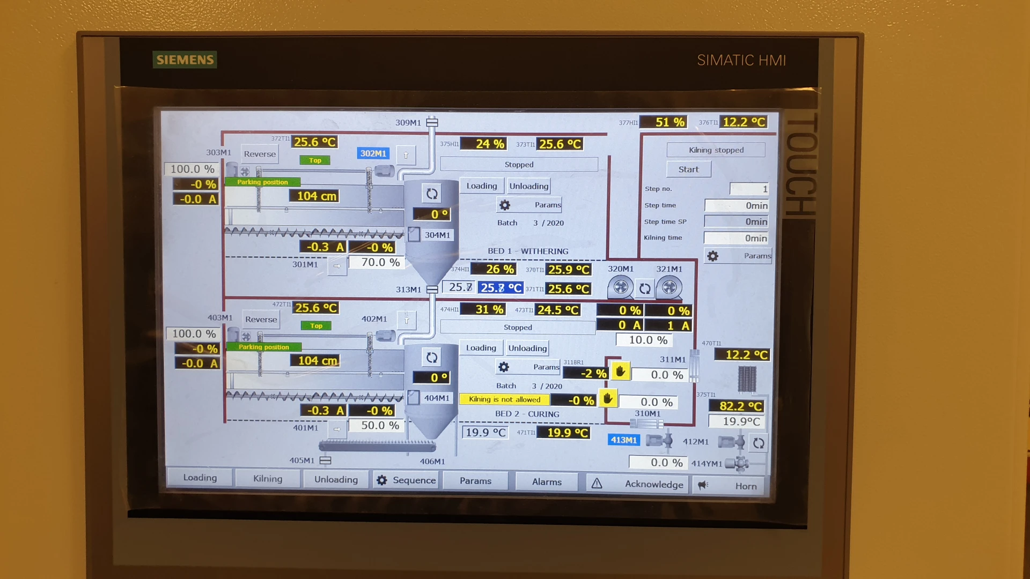Image resolution: width=1030 pixels, height=579 pixels.
Task: Toggle the 304M1 checkbox
Action: tap(414, 234)
